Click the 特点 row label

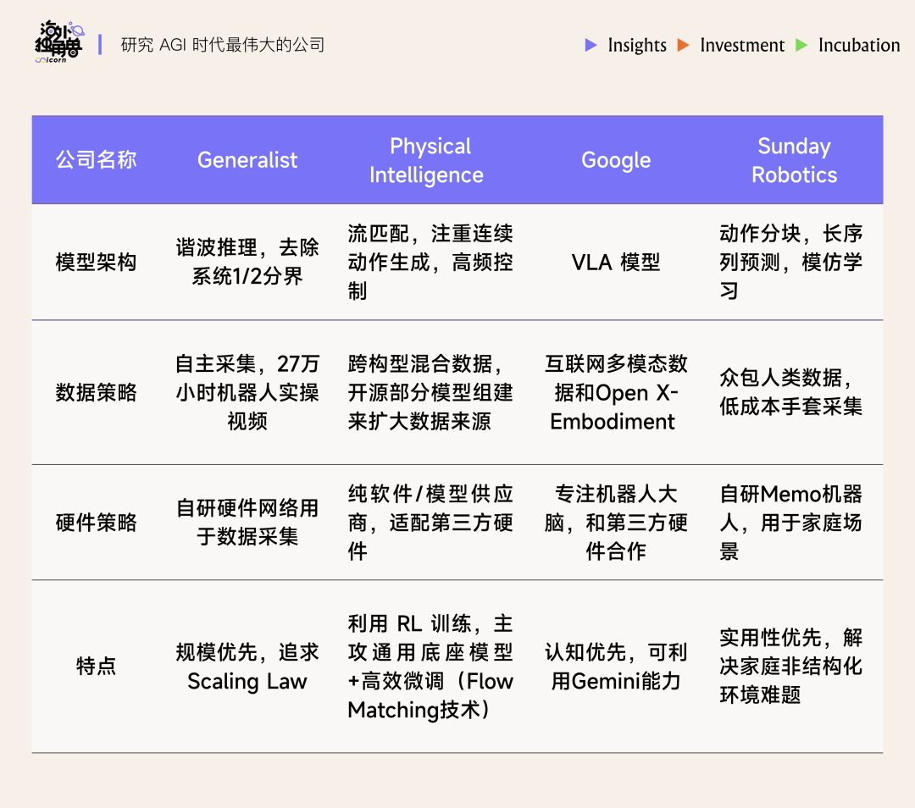(x=97, y=667)
